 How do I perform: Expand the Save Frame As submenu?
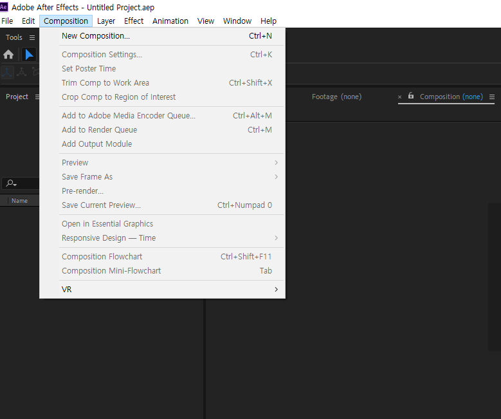(162, 177)
